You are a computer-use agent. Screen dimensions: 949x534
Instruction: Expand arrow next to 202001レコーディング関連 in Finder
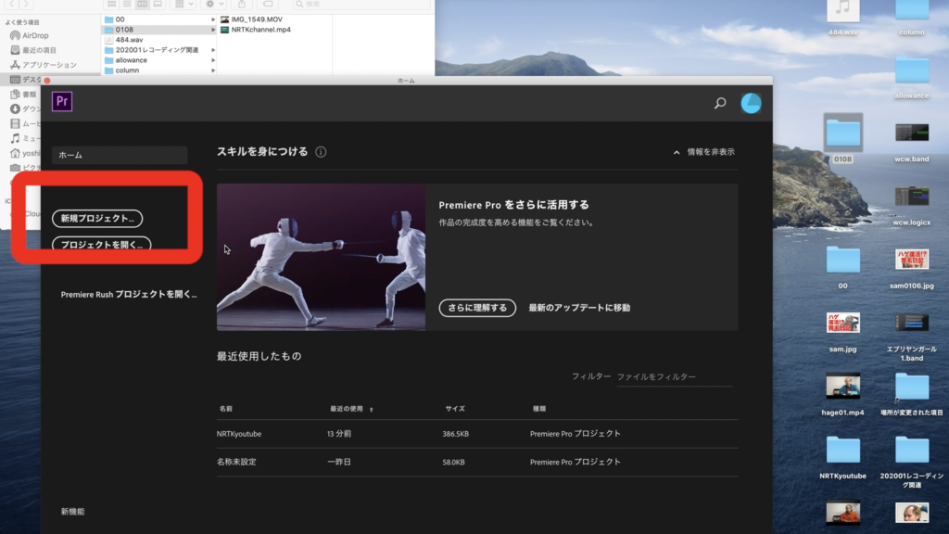click(213, 50)
